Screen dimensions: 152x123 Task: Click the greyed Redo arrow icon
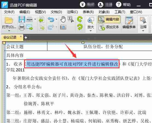pyautogui.click(x=51, y=27)
